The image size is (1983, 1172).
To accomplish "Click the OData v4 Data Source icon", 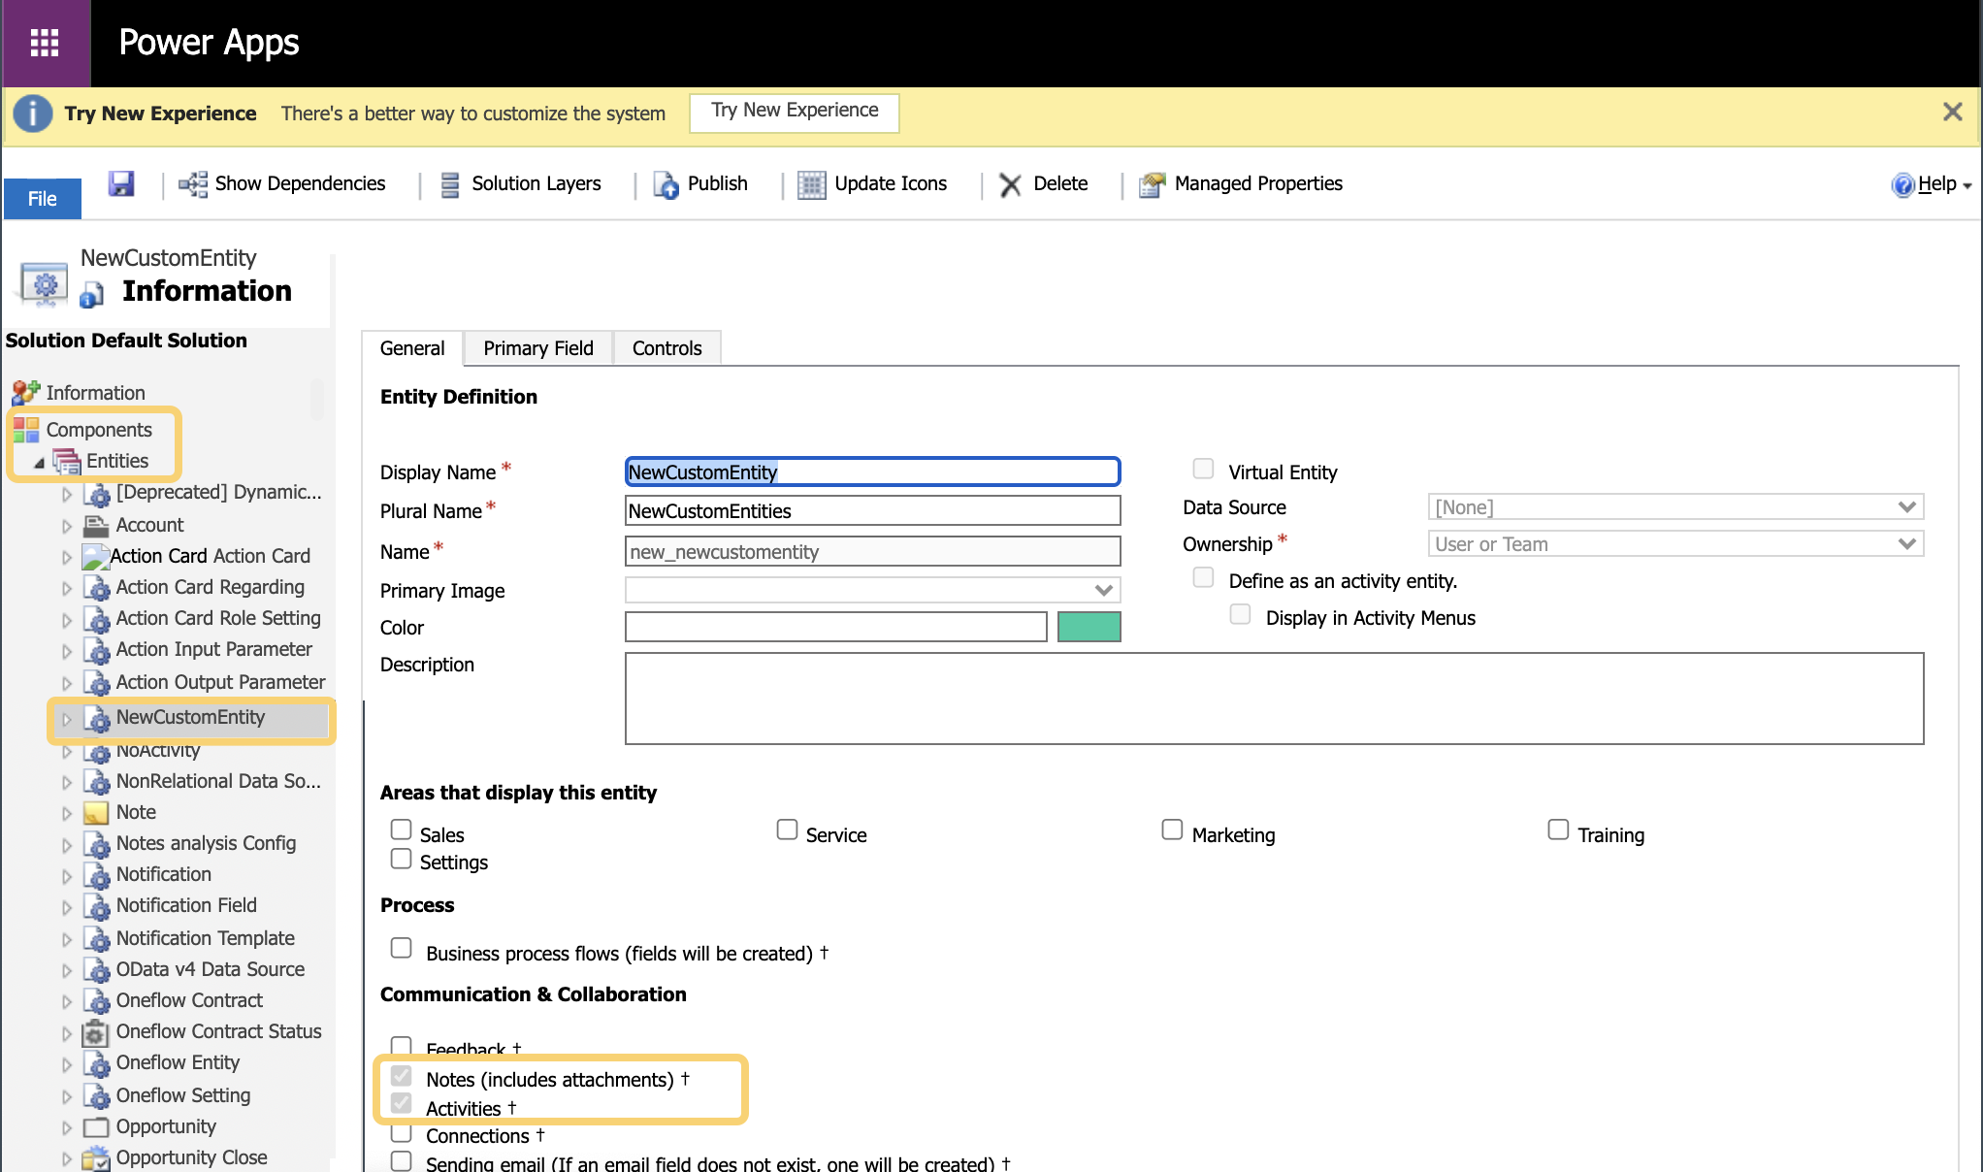I will pos(97,970).
